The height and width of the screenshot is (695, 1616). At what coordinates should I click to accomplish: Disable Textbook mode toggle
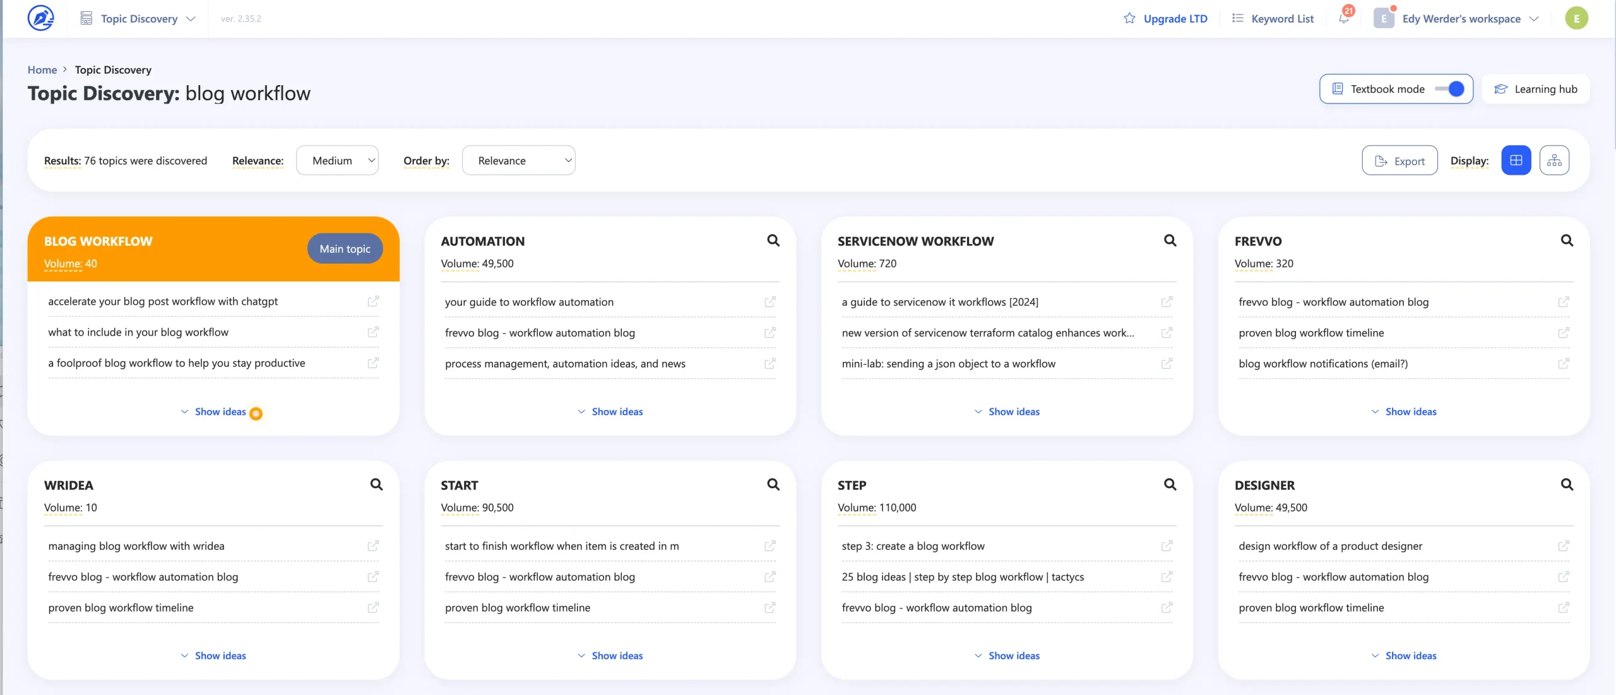1449,89
